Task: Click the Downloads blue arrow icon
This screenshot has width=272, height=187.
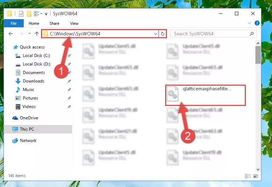Action: point(18,81)
